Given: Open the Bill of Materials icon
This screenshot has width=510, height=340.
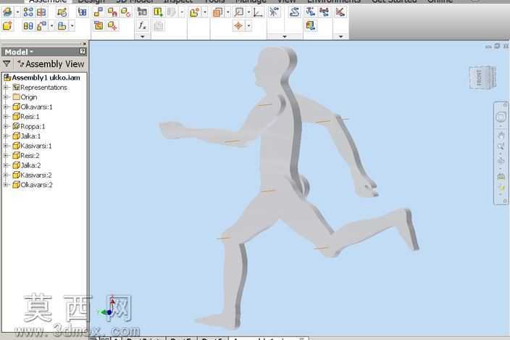Looking at the screenshot, I should click(x=142, y=12).
